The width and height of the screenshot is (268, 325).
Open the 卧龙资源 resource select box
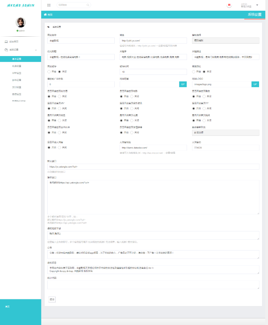point(226,133)
